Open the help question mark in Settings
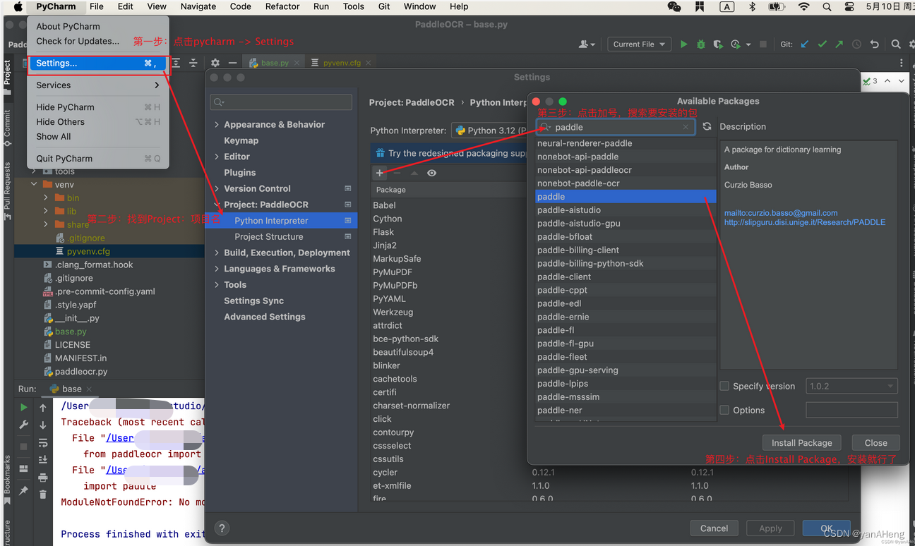The image size is (915, 546). click(x=222, y=528)
